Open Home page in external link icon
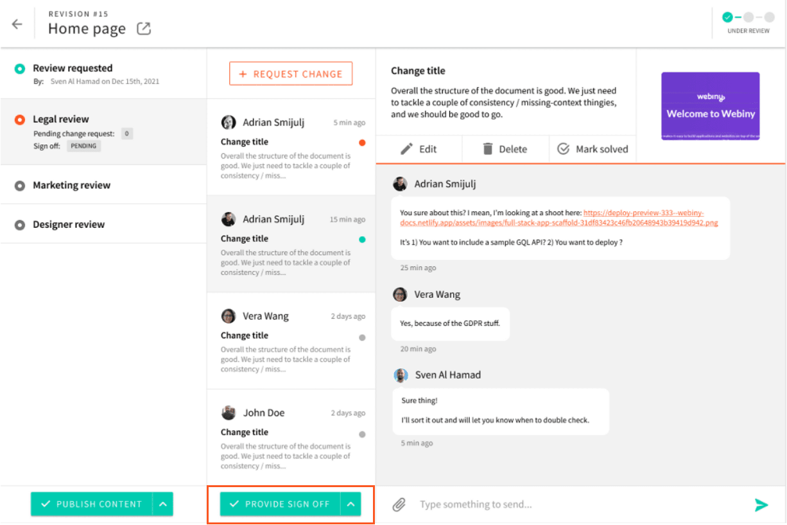The image size is (787, 525). [x=144, y=28]
